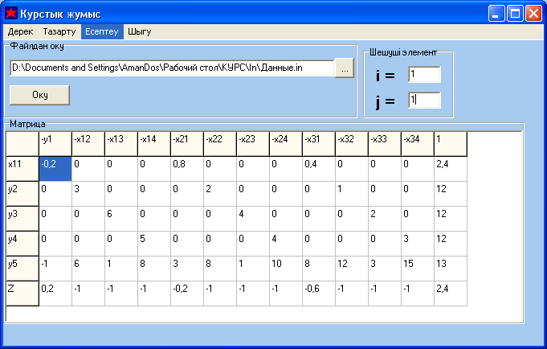
Task: Select cell 3 in row y2
Action: (88, 194)
